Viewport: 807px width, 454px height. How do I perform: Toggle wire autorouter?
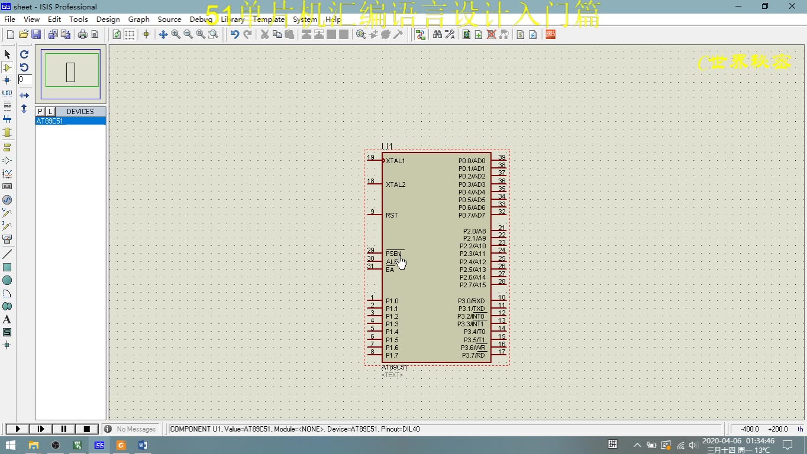pyautogui.click(x=421, y=35)
